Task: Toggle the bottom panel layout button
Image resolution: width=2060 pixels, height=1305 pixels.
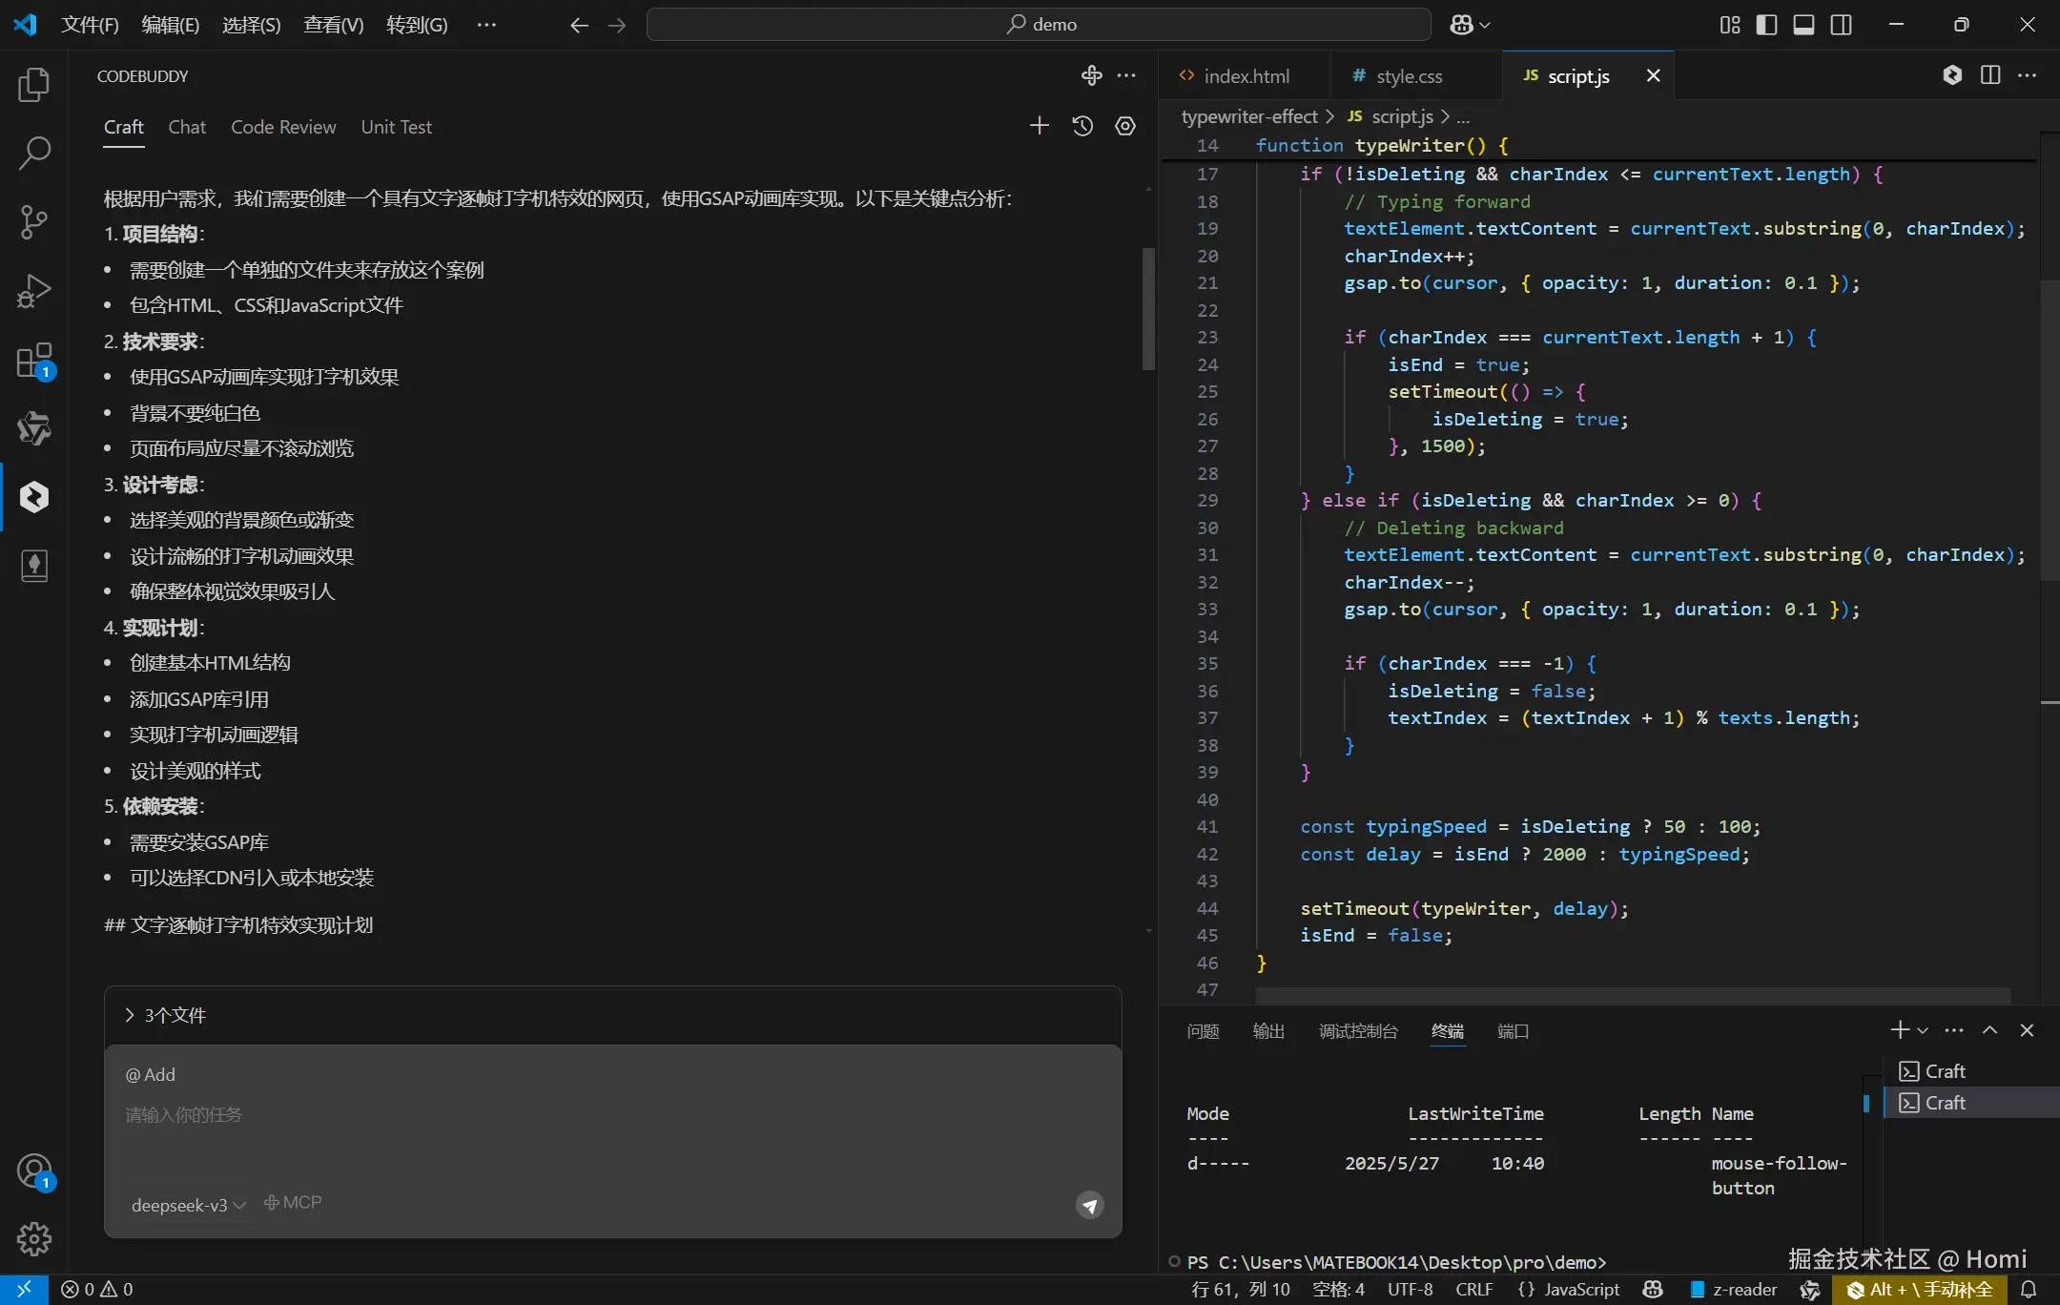Action: pyautogui.click(x=1803, y=25)
